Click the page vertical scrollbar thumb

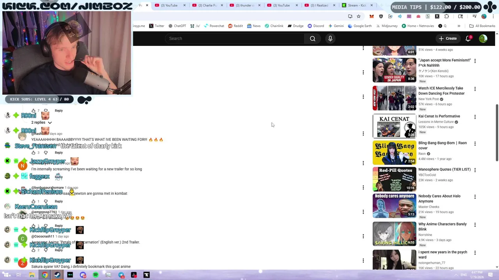[497, 132]
